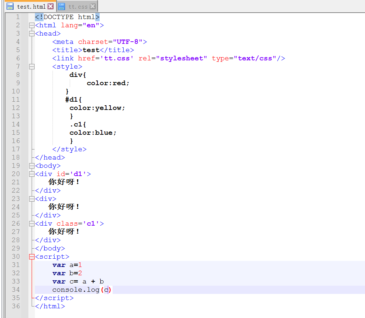
Task: Click the 你好呀 text on line 21
Action: click(64, 182)
